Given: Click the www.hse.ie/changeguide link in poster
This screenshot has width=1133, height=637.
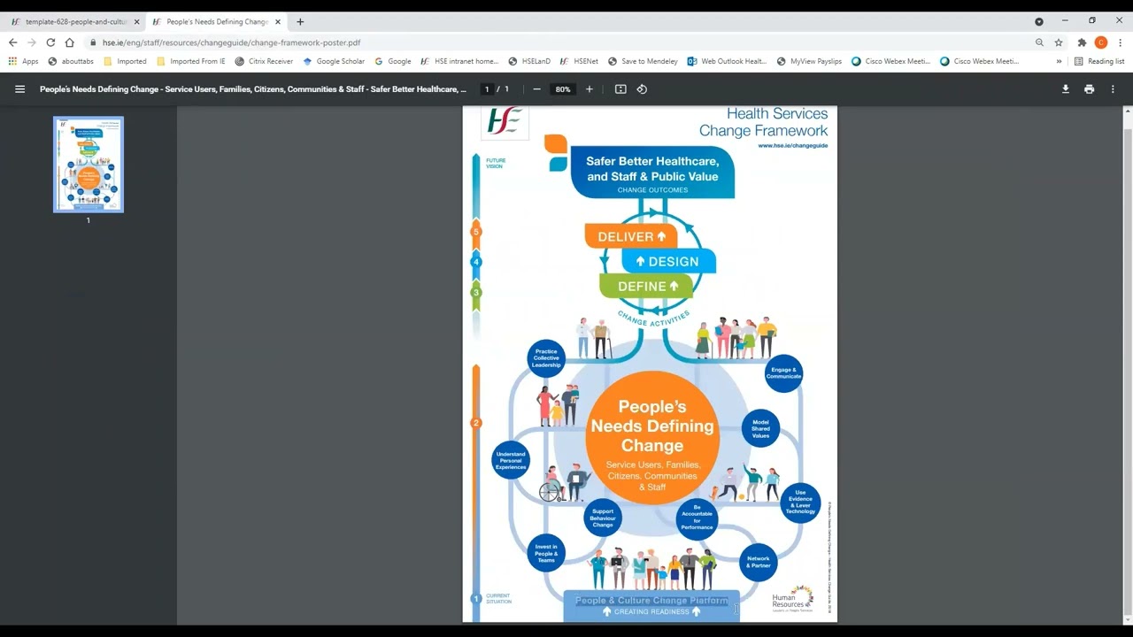Looking at the screenshot, I should (x=792, y=145).
